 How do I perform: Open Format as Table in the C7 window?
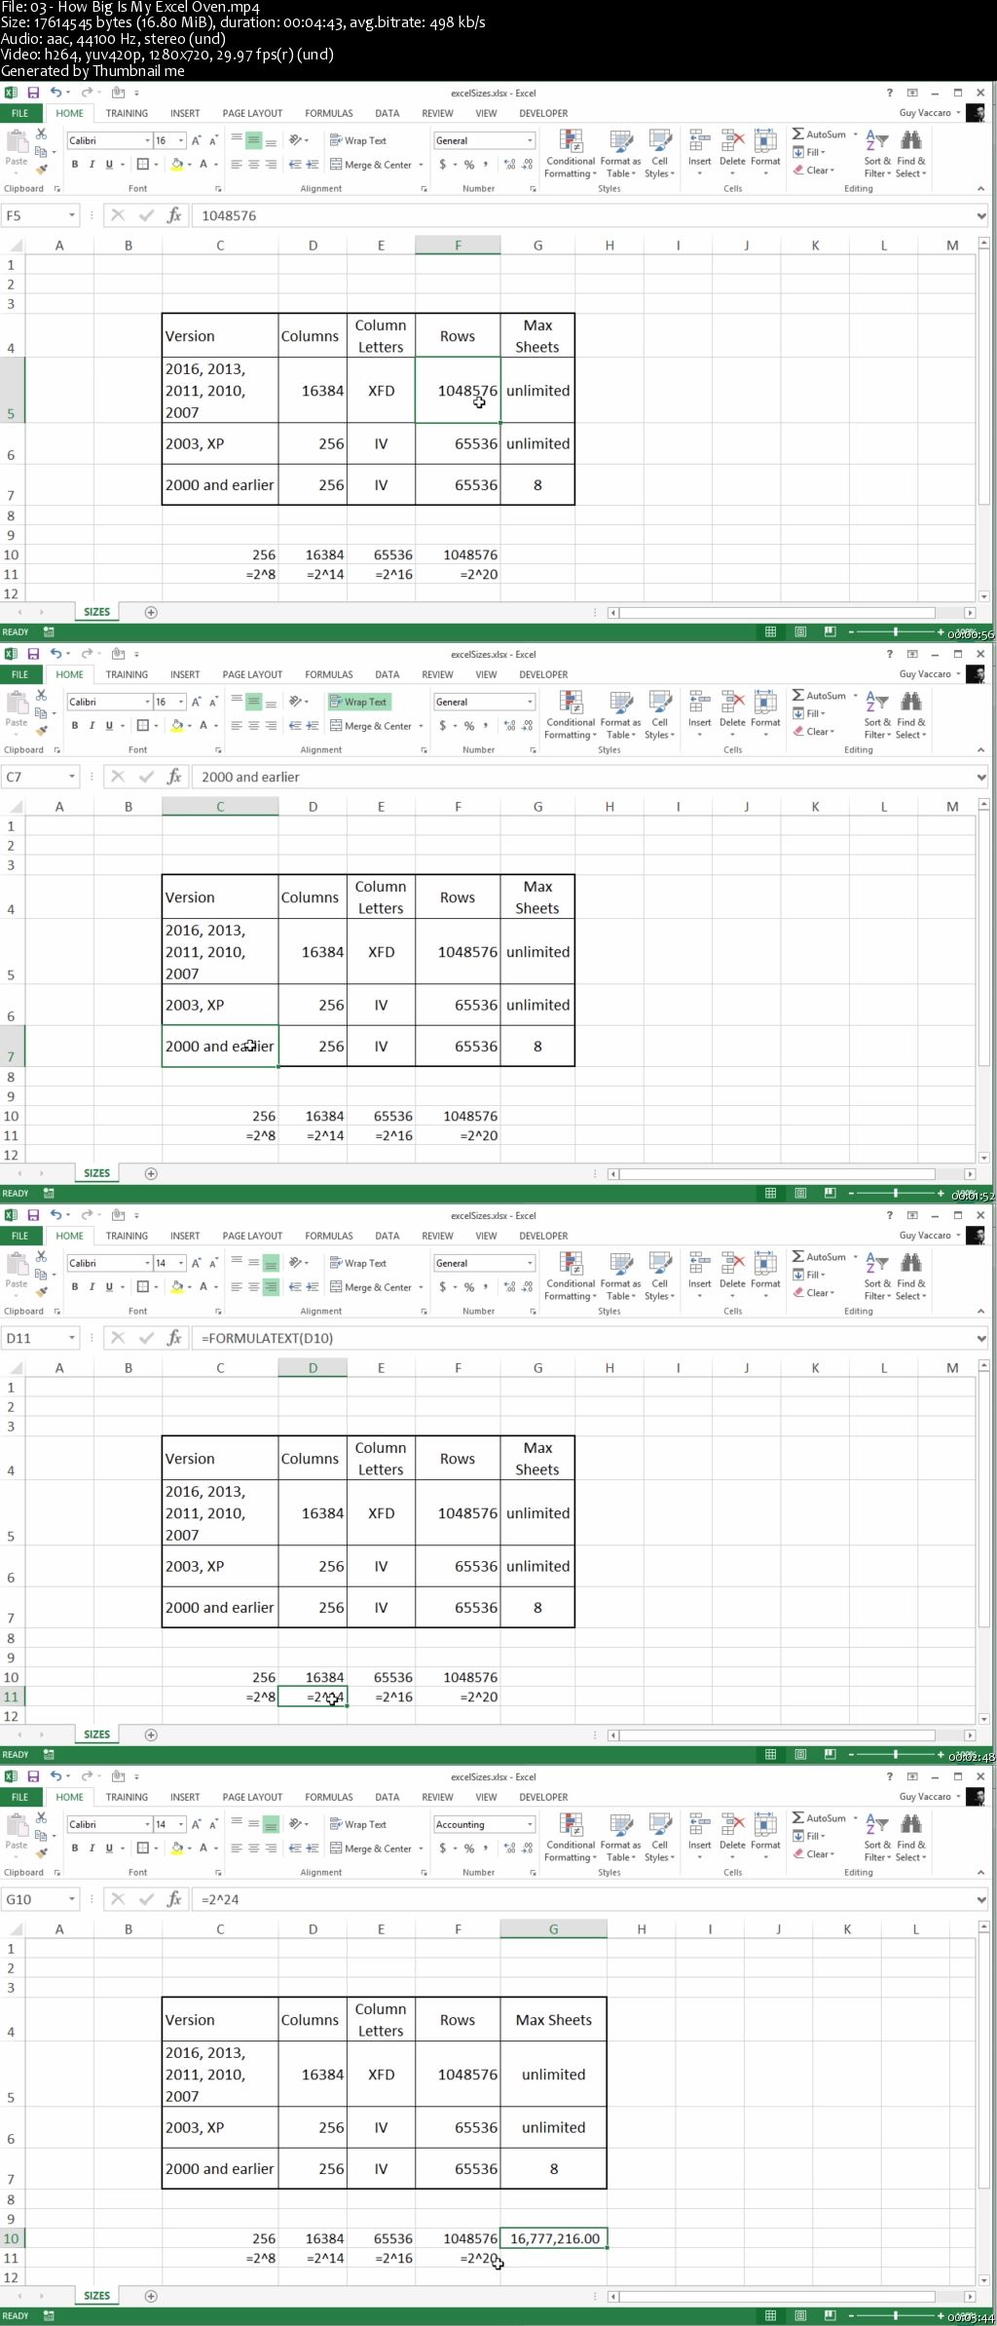coord(620,715)
